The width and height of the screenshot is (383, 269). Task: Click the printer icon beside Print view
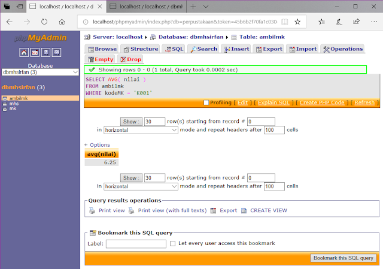point(92,210)
